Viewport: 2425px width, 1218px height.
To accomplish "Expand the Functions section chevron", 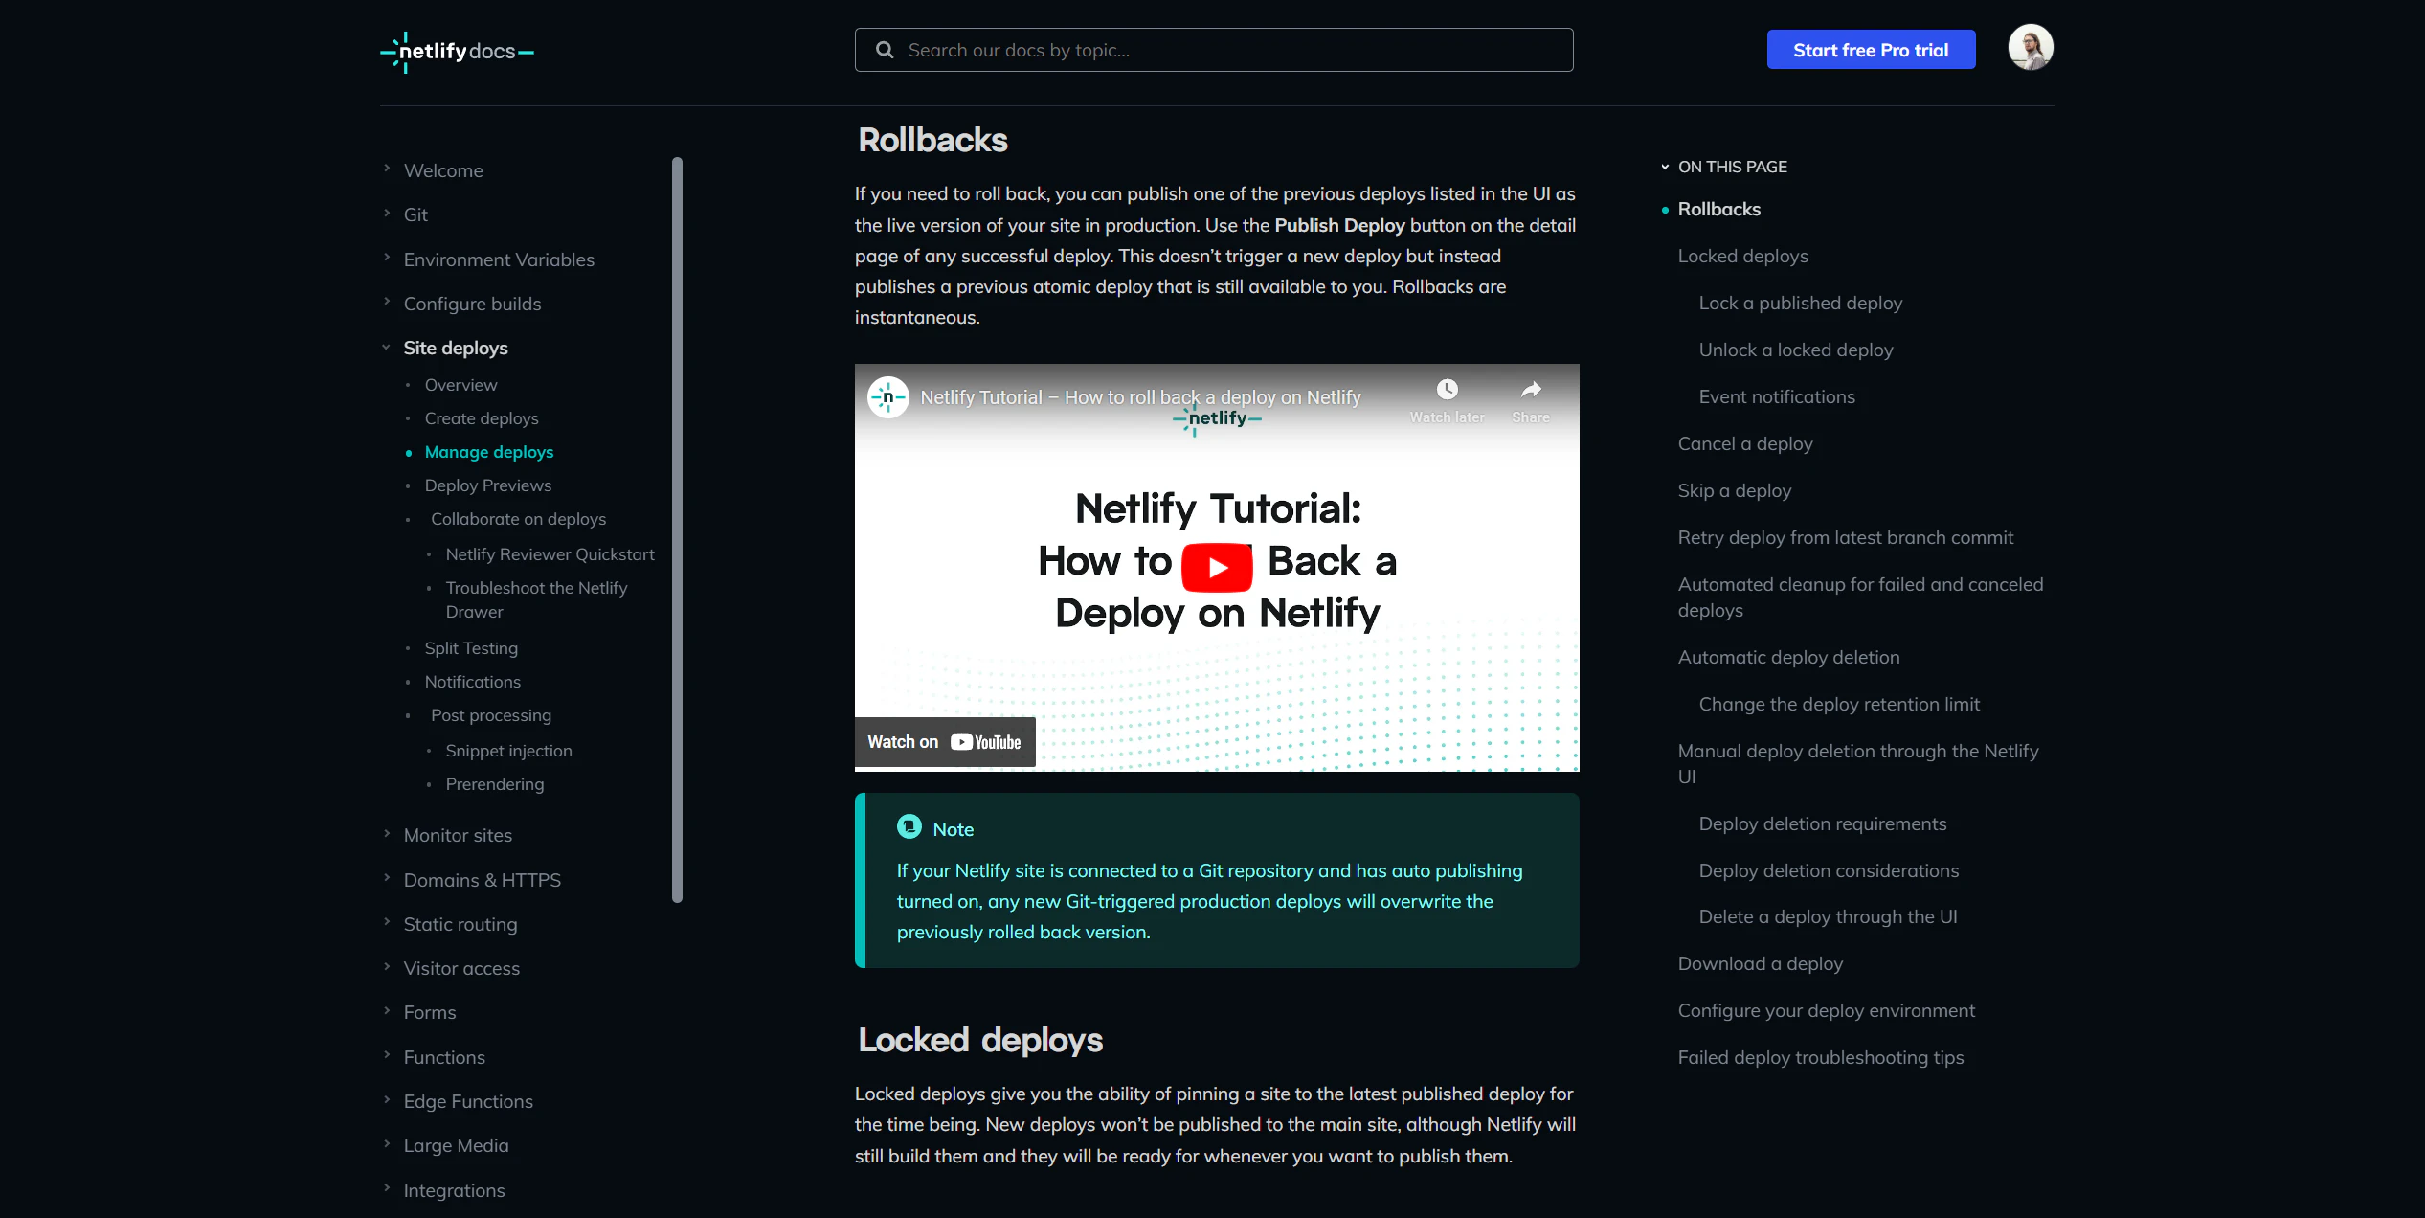I will (x=387, y=1055).
